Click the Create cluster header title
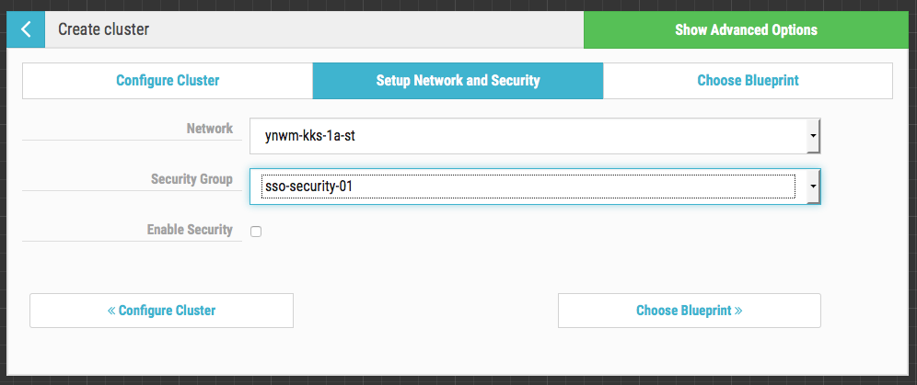Screen dimensions: 917x385 [x=103, y=29]
